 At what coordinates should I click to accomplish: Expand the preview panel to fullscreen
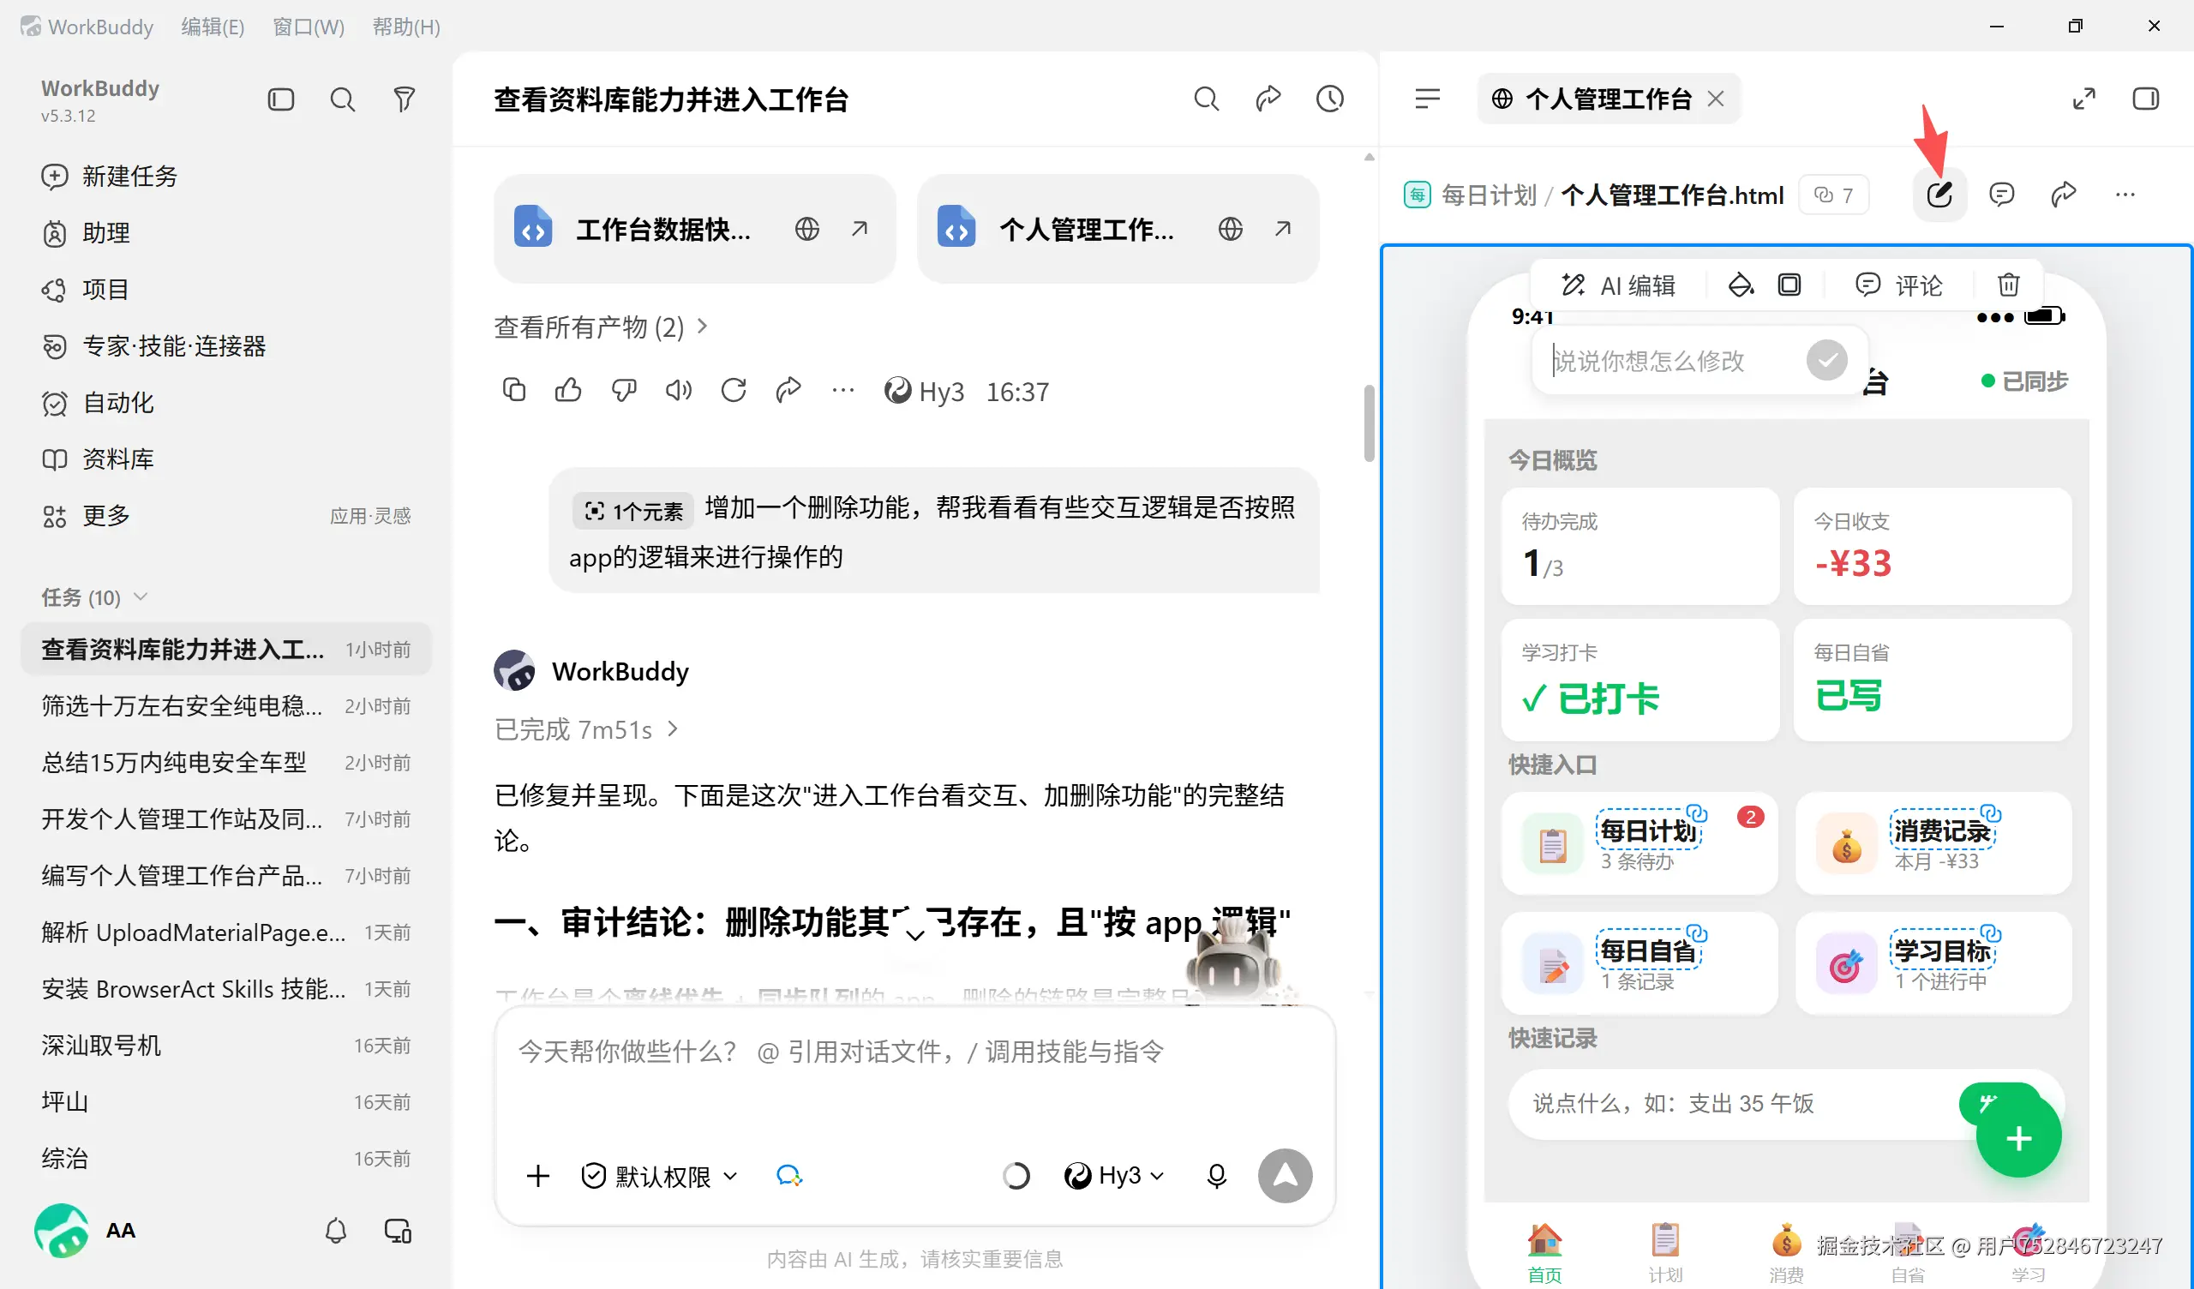click(x=2083, y=99)
